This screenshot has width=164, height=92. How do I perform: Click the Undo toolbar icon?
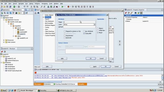pos(24,7)
